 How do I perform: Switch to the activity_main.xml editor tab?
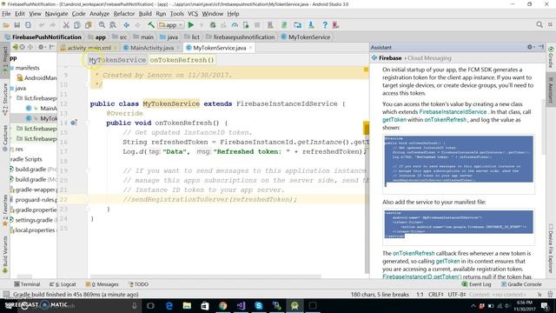tap(89, 48)
